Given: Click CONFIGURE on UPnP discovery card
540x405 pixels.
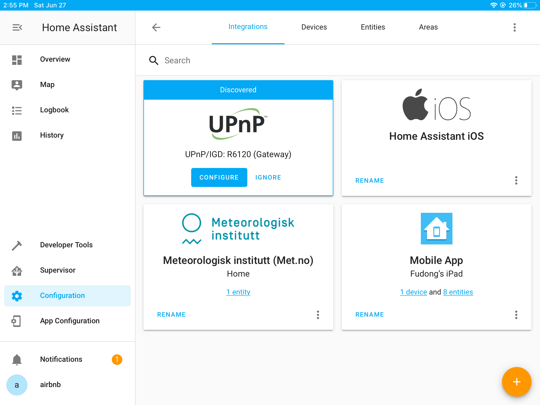Looking at the screenshot, I should tap(219, 177).
